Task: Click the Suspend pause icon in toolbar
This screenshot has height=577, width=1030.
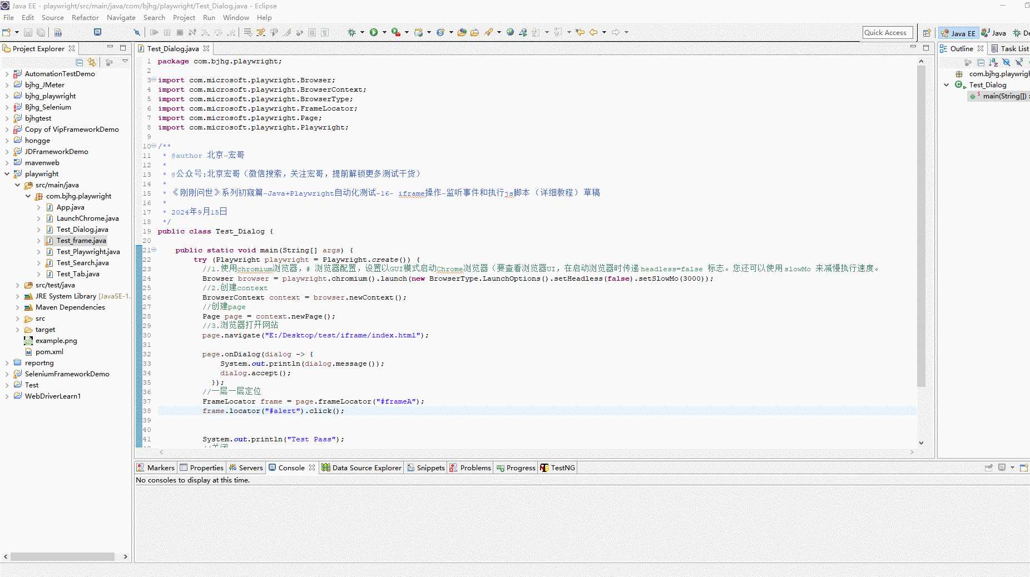Action: click(x=167, y=32)
